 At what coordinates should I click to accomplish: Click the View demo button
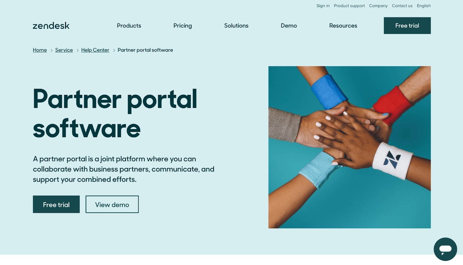pos(112,205)
